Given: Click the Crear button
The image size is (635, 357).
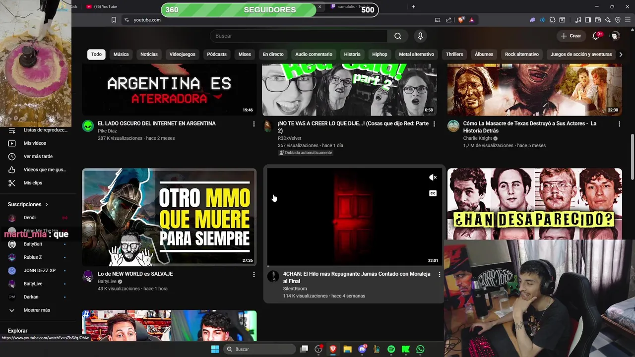Looking at the screenshot, I should (x=571, y=36).
